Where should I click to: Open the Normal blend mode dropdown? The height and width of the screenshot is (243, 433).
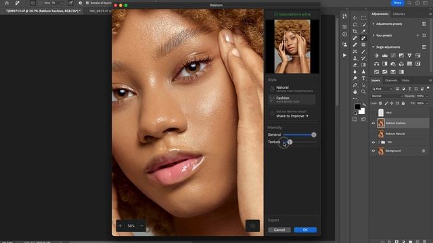(387, 96)
